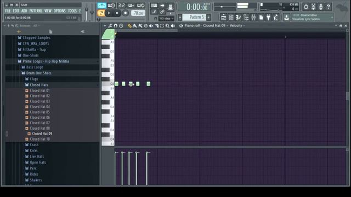The width and height of the screenshot is (351, 197).
Task: Open the 1/3 step snap dropdown
Action: coord(166,19)
